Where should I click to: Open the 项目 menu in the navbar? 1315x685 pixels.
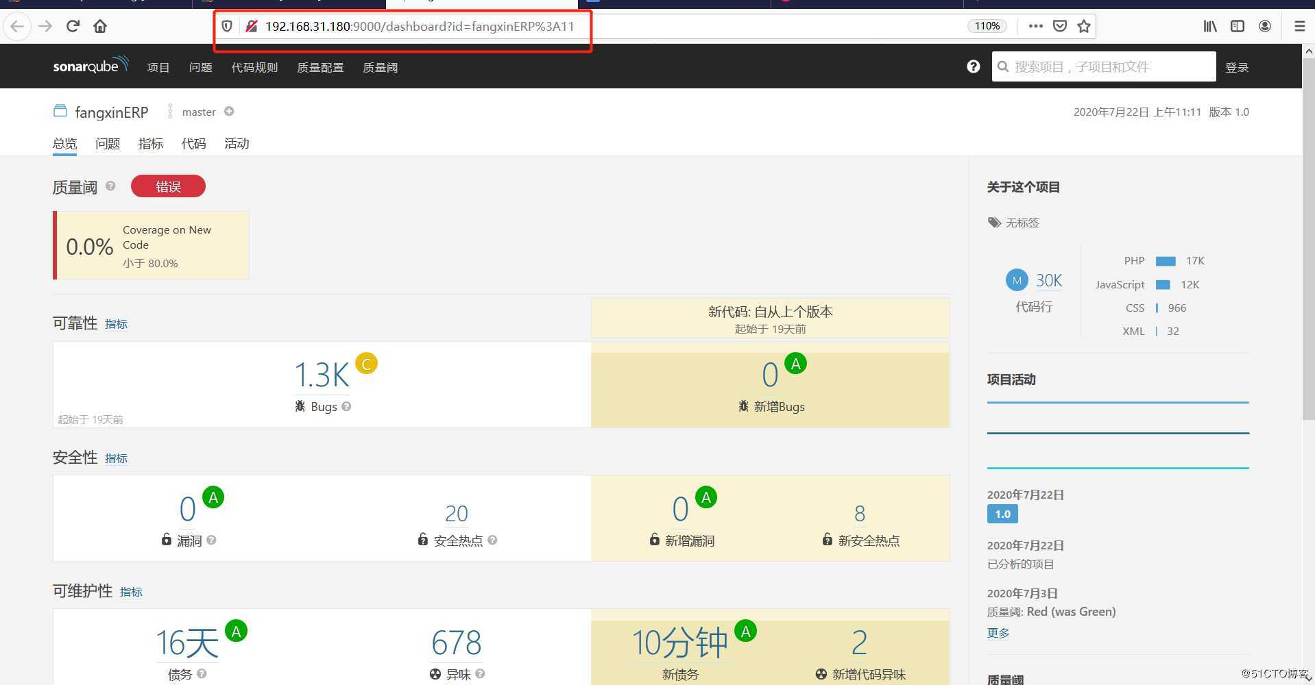158,67
